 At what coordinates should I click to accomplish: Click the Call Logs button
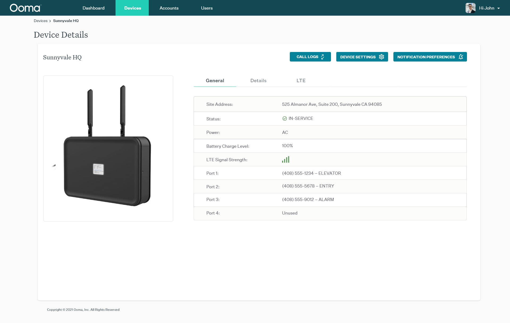(x=307, y=57)
